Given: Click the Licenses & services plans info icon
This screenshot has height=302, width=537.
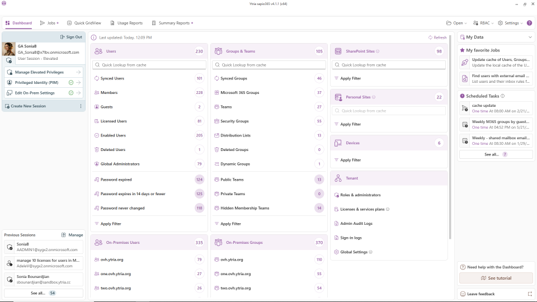Looking at the screenshot, I should (x=388, y=209).
